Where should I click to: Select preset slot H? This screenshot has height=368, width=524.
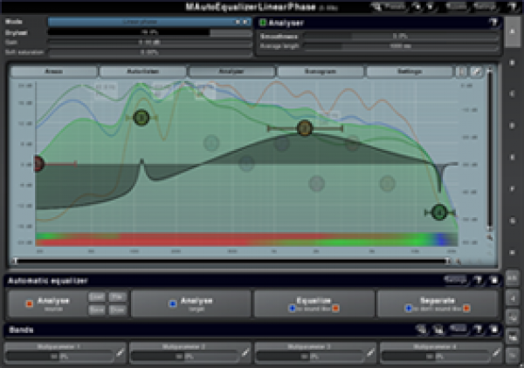(513, 252)
